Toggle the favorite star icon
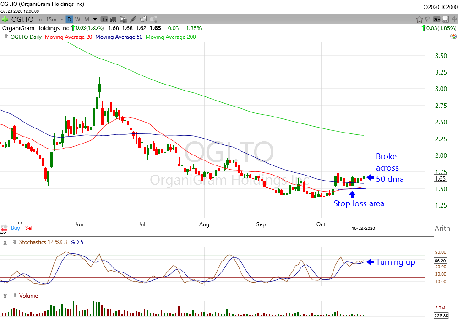The image size is (458, 320). pos(419,20)
